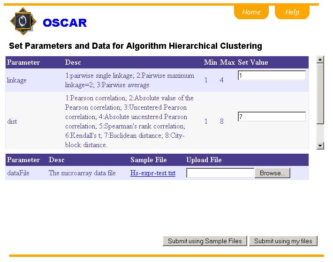
Task: Click the scrollbar up arrow
Action: [320, 60]
